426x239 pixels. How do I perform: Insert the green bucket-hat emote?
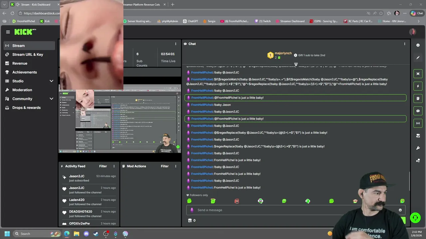coord(213,201)
